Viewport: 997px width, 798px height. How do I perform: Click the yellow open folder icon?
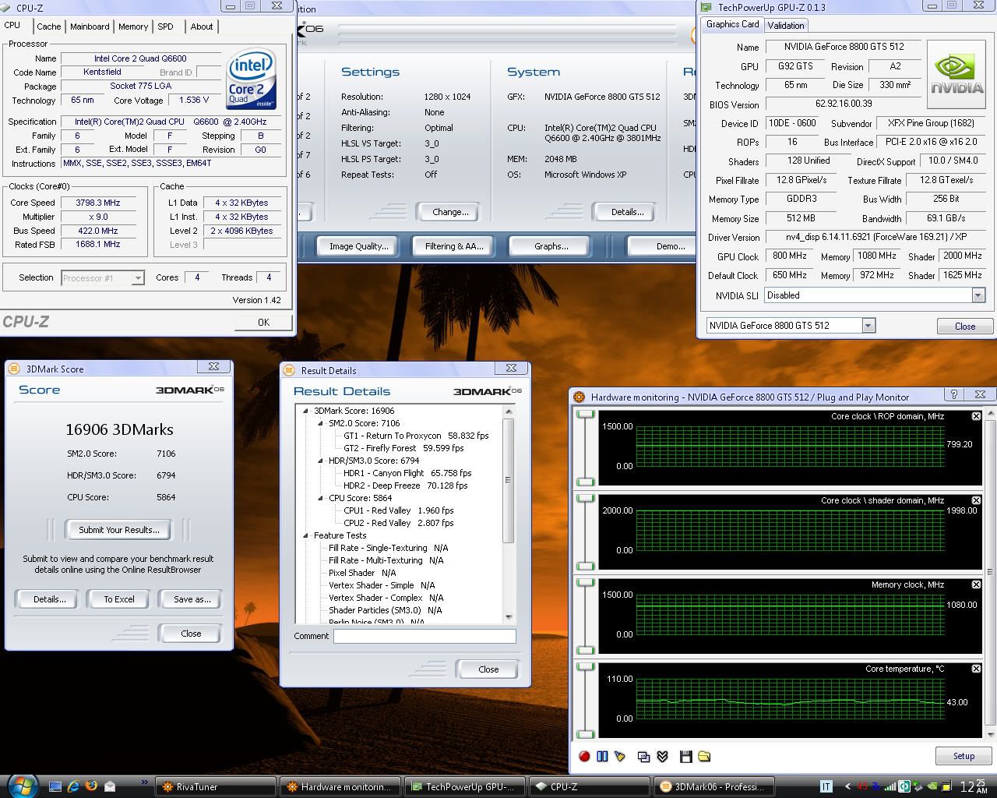click(x=704, y=756)
